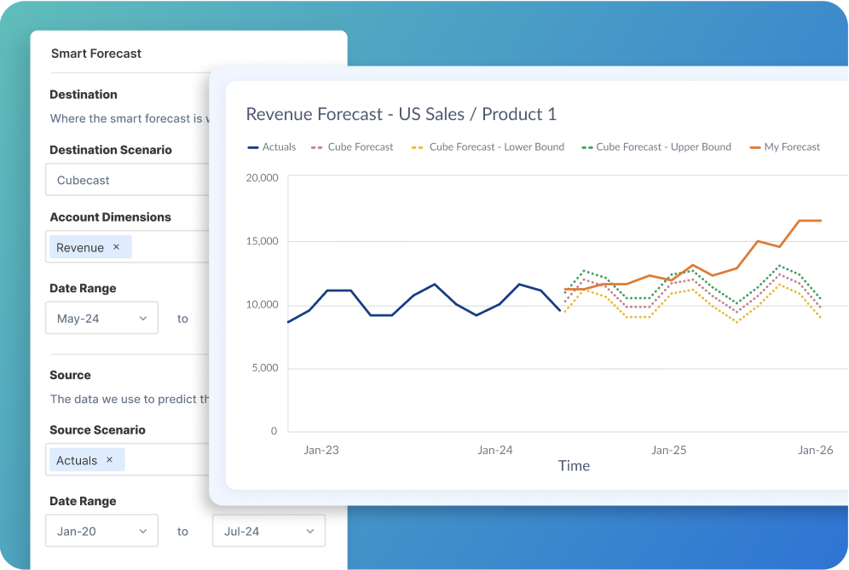Click the blue Actuals legend line marker
The height and width of the screenshot is (570, 849).
pyautogui.click(x=252, y=147)
